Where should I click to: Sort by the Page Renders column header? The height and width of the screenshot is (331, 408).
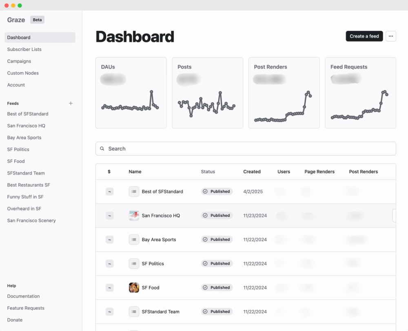[319, 172]
